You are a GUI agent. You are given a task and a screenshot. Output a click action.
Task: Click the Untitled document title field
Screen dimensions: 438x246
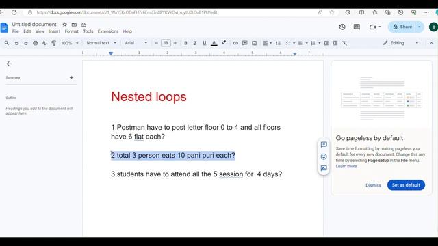click(x=34, y=25)
